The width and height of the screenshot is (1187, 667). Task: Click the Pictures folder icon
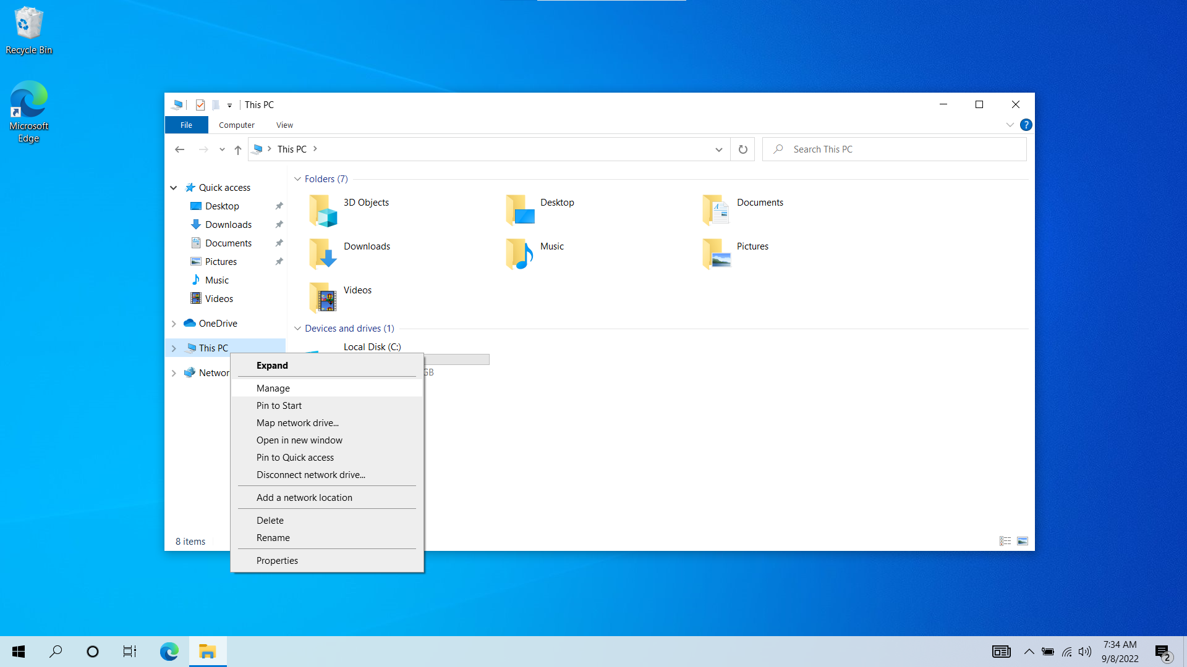[716, 254]
